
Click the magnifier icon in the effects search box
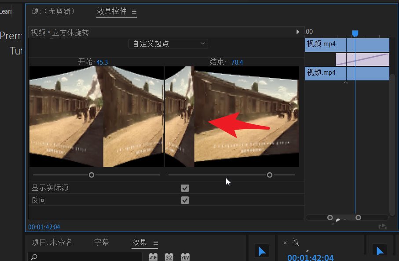[35, 257]
